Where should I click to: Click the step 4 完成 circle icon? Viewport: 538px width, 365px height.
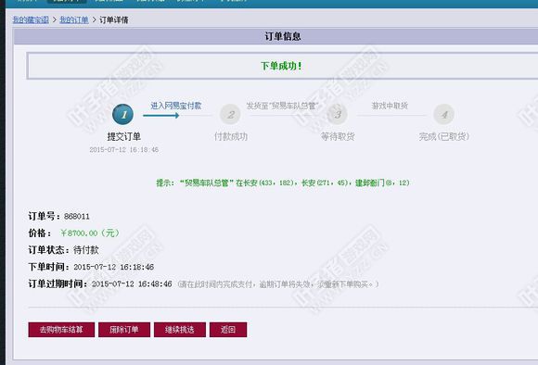coord(444,114)
